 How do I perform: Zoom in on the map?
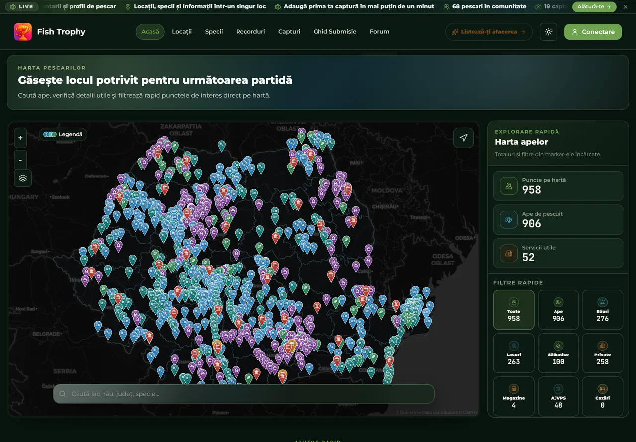(20, 138)
